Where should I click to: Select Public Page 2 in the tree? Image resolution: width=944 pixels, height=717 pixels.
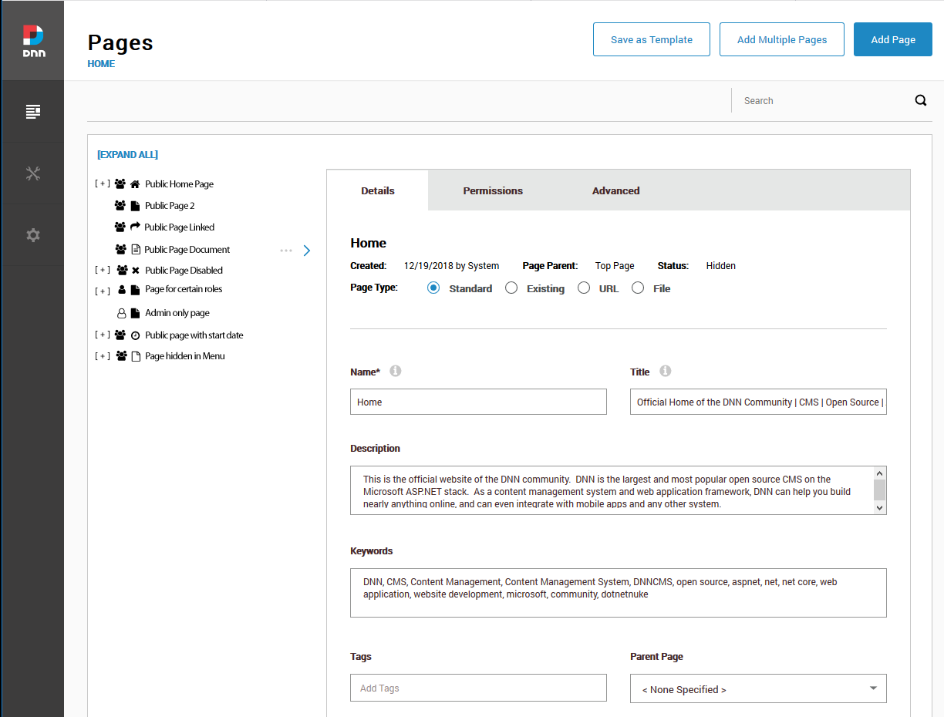[170, 206]
